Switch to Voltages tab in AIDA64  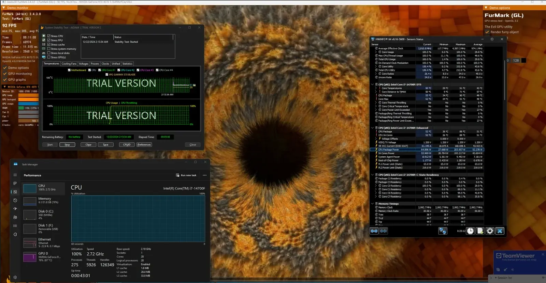pyautogui.click(x=84, y=64)
